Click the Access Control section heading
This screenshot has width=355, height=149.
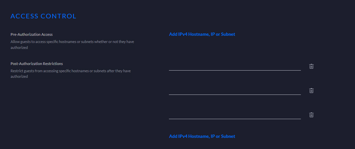[x=43, y=16]
